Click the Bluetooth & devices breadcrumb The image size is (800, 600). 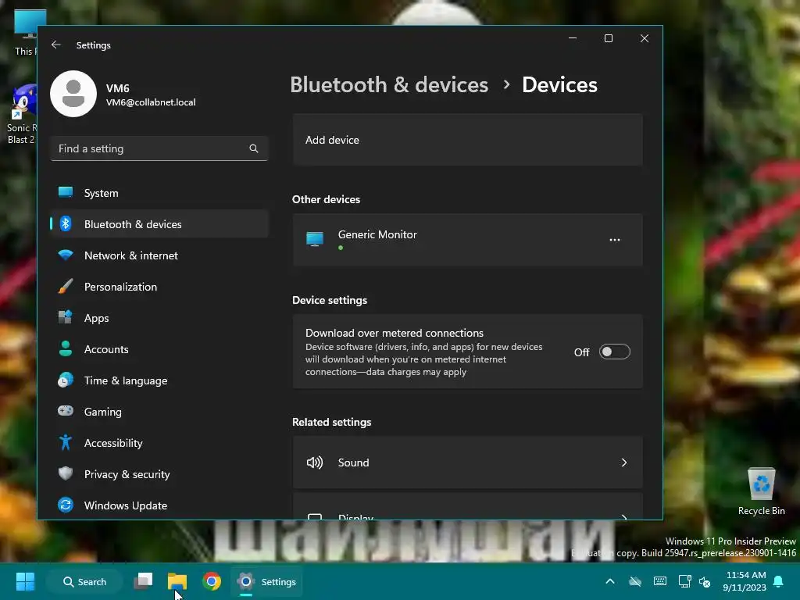pyautogui.click(x=389, y=84)
